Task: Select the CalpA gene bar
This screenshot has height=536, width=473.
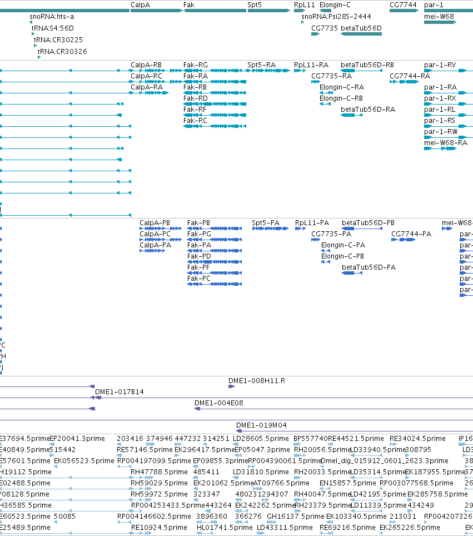Action: pos(157,11)
